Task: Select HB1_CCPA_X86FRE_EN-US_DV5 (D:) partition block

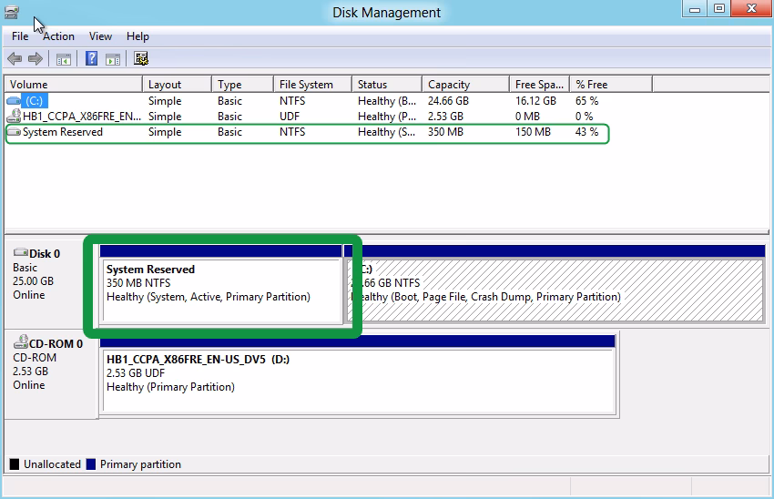Action: (358, 375)
